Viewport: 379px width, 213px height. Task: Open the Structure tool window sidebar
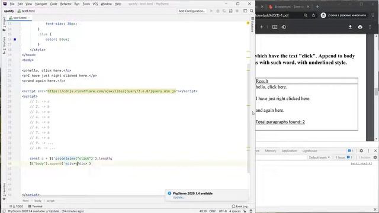[x=4, y=46]
